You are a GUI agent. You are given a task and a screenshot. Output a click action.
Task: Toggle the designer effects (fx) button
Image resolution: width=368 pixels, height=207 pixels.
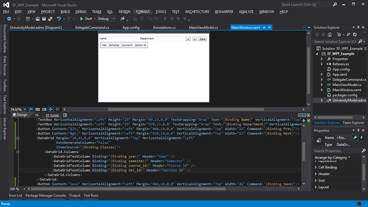click(31, 110)
